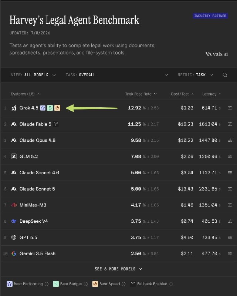237x296 pixels.
Task: Click the 2.50 % pass rate value
Action: click(138, 253)
